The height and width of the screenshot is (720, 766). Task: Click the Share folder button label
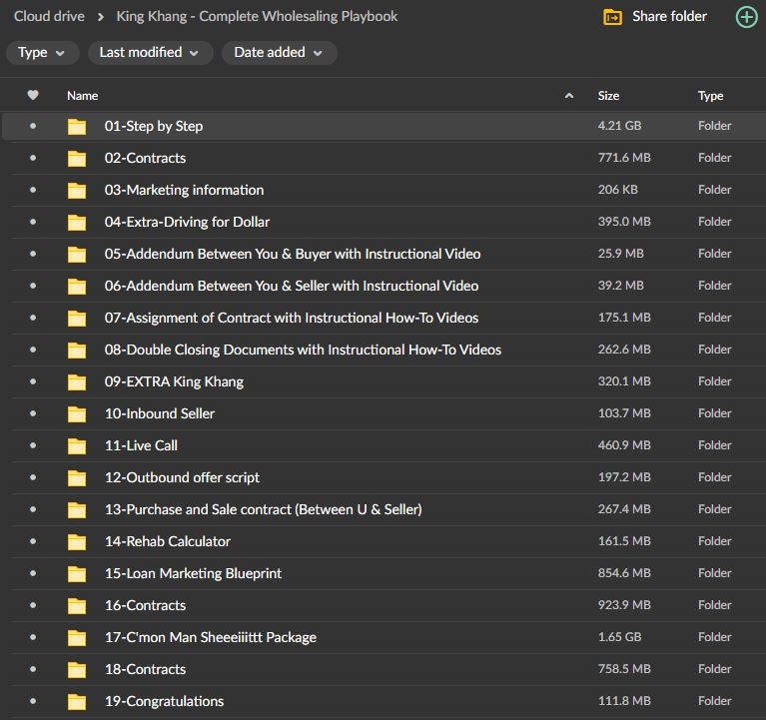click(x=669, y=17)
